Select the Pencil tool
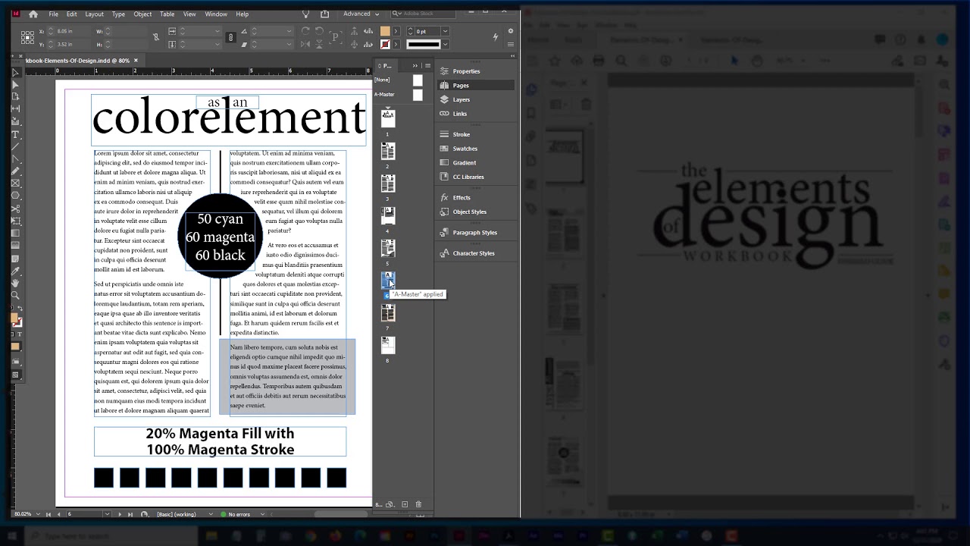970x546 pixels. coord(15,171)
